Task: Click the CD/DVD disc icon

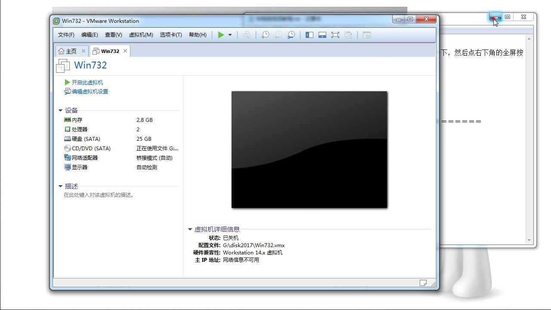Action: pyautogui.click(x=68, y=148)
